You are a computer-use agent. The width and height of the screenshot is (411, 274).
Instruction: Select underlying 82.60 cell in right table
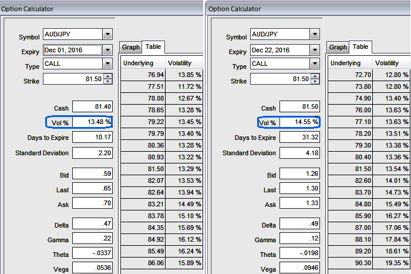point(350,181)
